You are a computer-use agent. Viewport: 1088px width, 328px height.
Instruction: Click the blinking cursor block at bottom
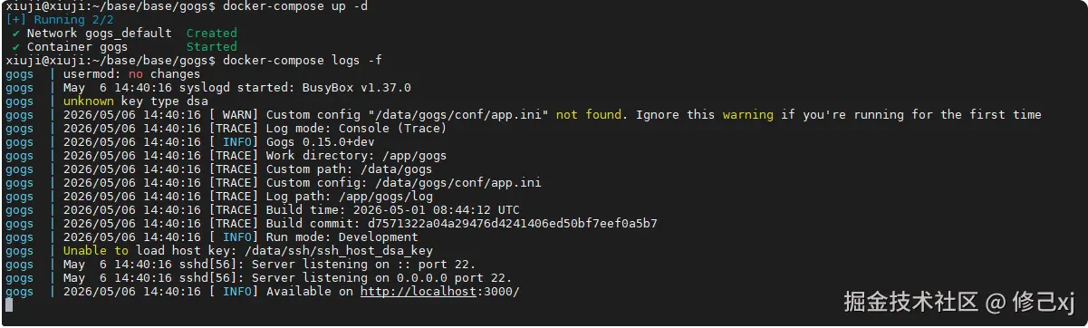pos(8,306)
